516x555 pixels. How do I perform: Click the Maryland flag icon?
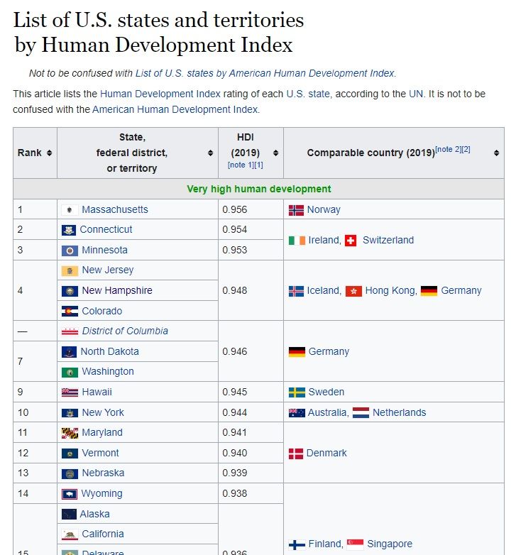click(70, 433)
